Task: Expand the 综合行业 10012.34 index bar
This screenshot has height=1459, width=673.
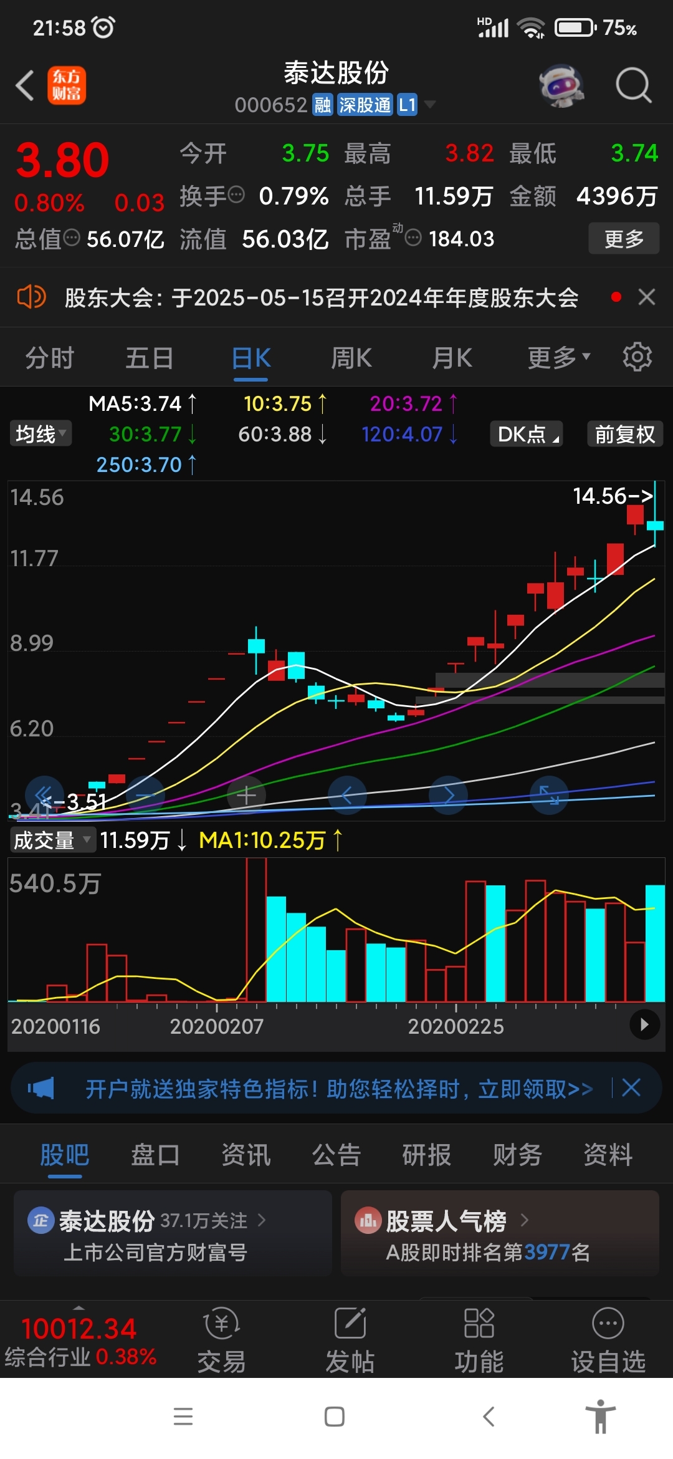Action: click(x=80, y=1339)
